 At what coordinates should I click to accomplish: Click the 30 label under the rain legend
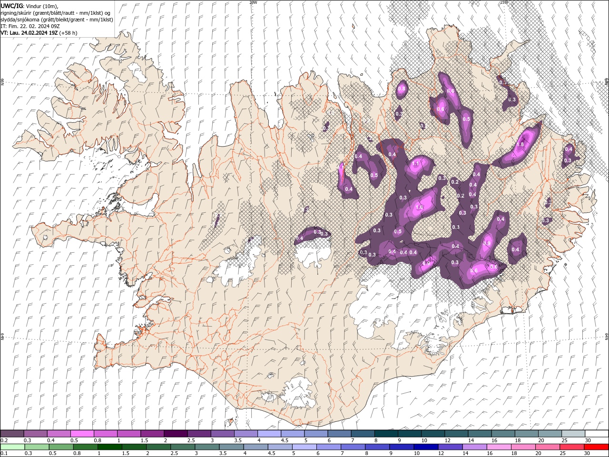coord(587,454)
